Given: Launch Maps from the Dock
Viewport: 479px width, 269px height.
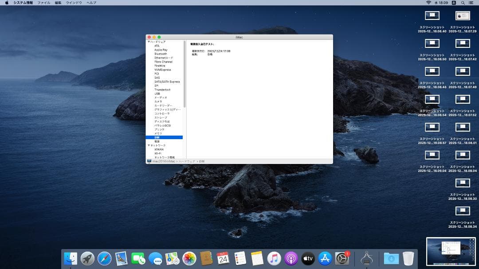Looking at the screenshot, I should pyautogui.click(x=172, y=259).
